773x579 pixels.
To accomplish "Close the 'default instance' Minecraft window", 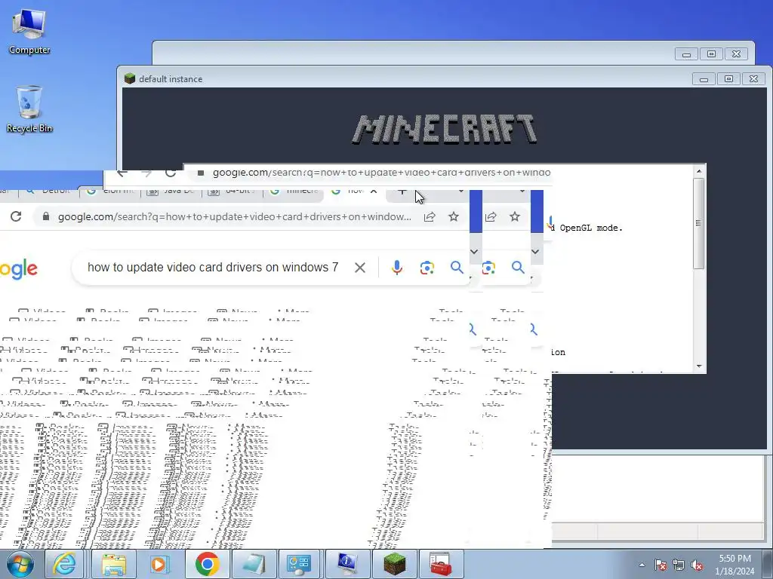I will coord(753,78).
